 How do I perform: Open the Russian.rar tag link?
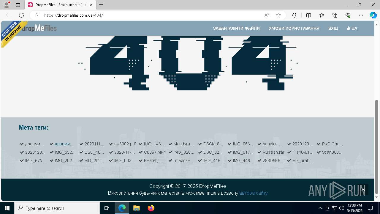(x=273, y=152)
